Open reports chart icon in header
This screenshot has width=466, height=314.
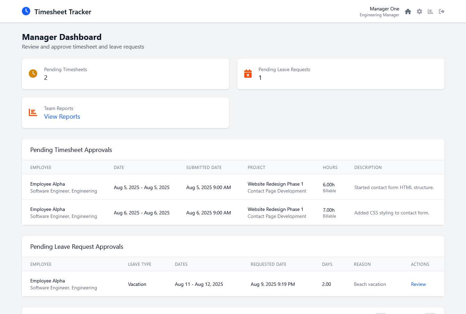point(431,11)
